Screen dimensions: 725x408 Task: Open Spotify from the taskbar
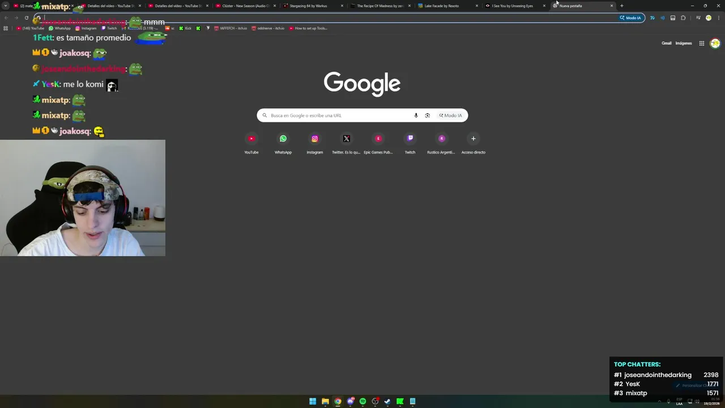(x=362, y=401)
